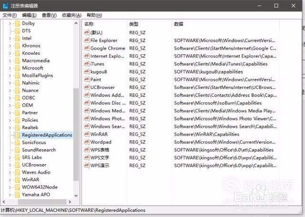Click the WOW6432Node folder icon
Image resolution: width=305 pixels, height=217 pixels.
click(x=17, y=187)
